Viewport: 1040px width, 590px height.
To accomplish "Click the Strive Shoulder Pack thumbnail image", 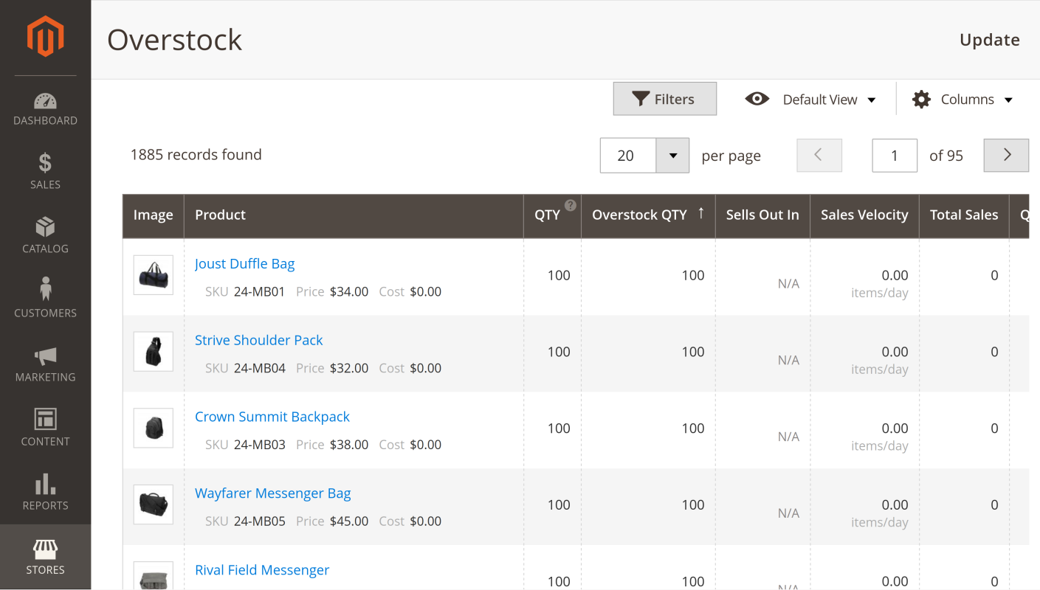I will tap(154, 352).
